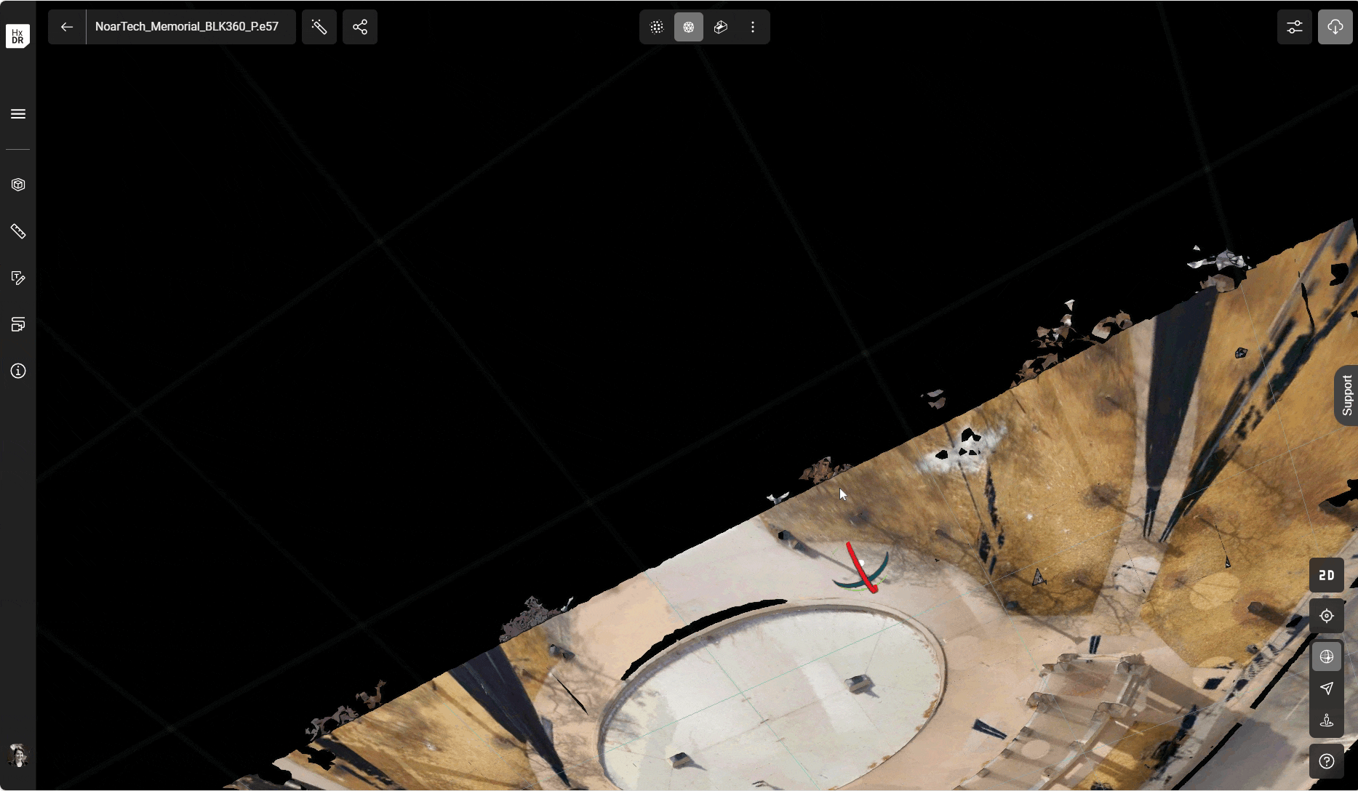Open the Support tab on the right edge
Image resolution: width=1358 pixels, height=791 pixels.
tap(1348, 396)
